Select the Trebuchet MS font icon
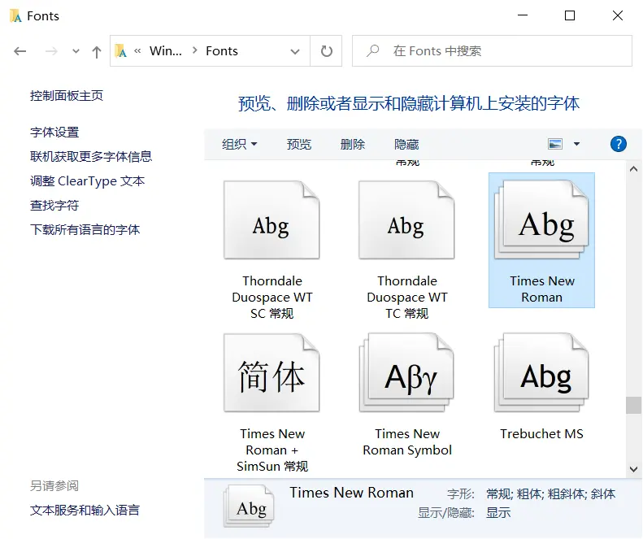The image size is (643, 539). 541,372
